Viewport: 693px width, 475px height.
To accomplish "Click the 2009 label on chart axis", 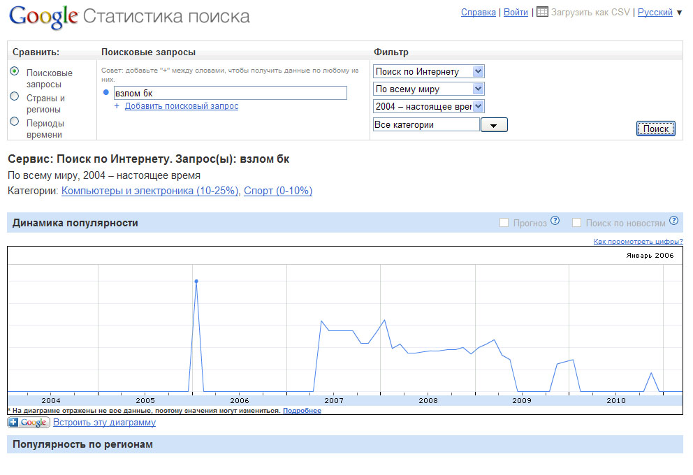I will (x=522, y=400).
